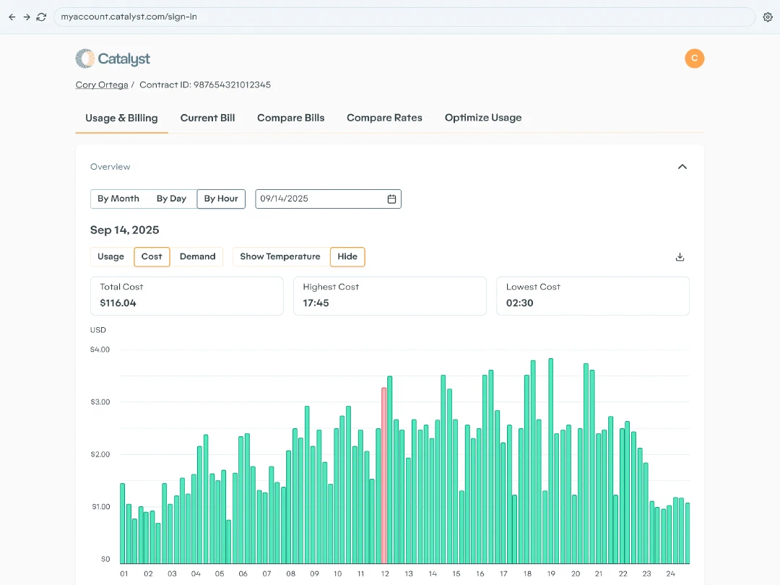The width and height of the screenshot is (780, 585).
Task: Select Hide temperature option
Action: (347, 256)
